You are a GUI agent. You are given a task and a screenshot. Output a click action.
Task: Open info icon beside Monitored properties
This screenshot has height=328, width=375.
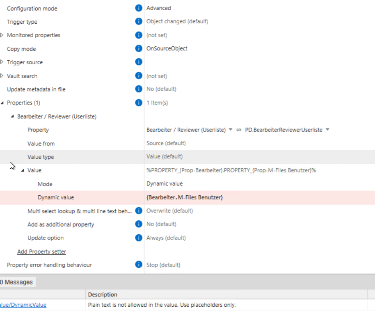pos(139,35)
